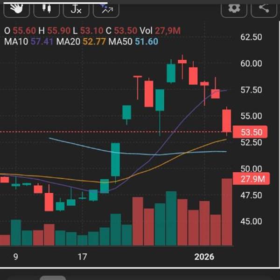Select the hand pan tool
The image size is (280, 280).
pos(16,10)
